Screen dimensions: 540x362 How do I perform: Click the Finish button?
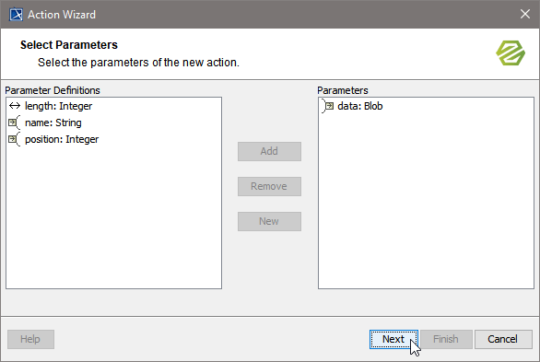(446, 339)
